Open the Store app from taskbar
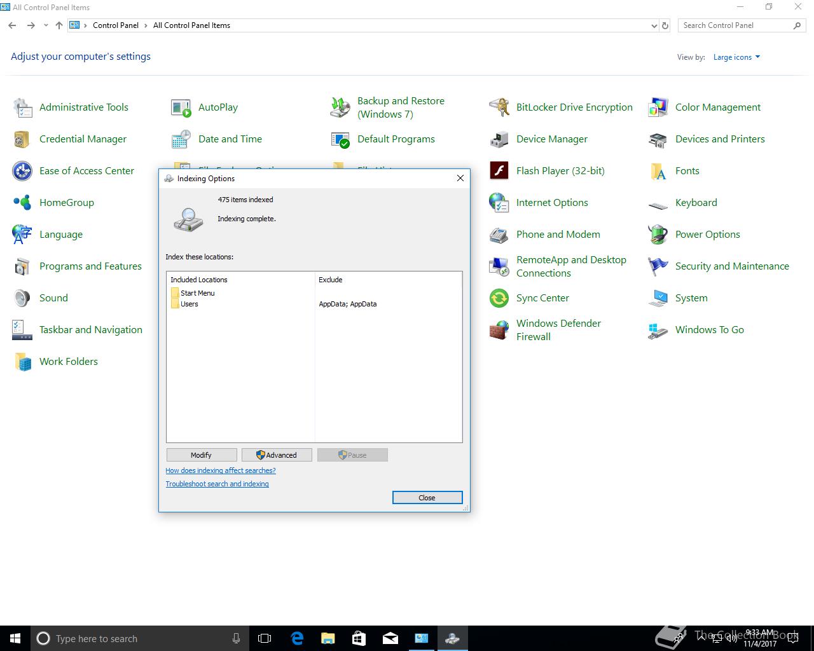The height and width of the screenshot is (651, 814). [x=359, y=638]
